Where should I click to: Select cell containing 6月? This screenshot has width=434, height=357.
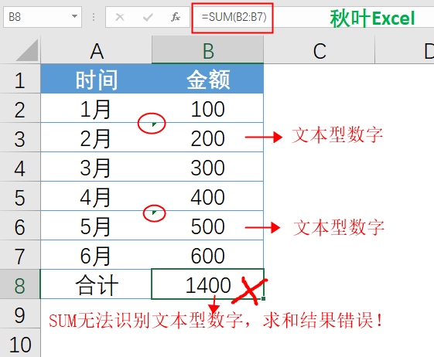[97, 255]
